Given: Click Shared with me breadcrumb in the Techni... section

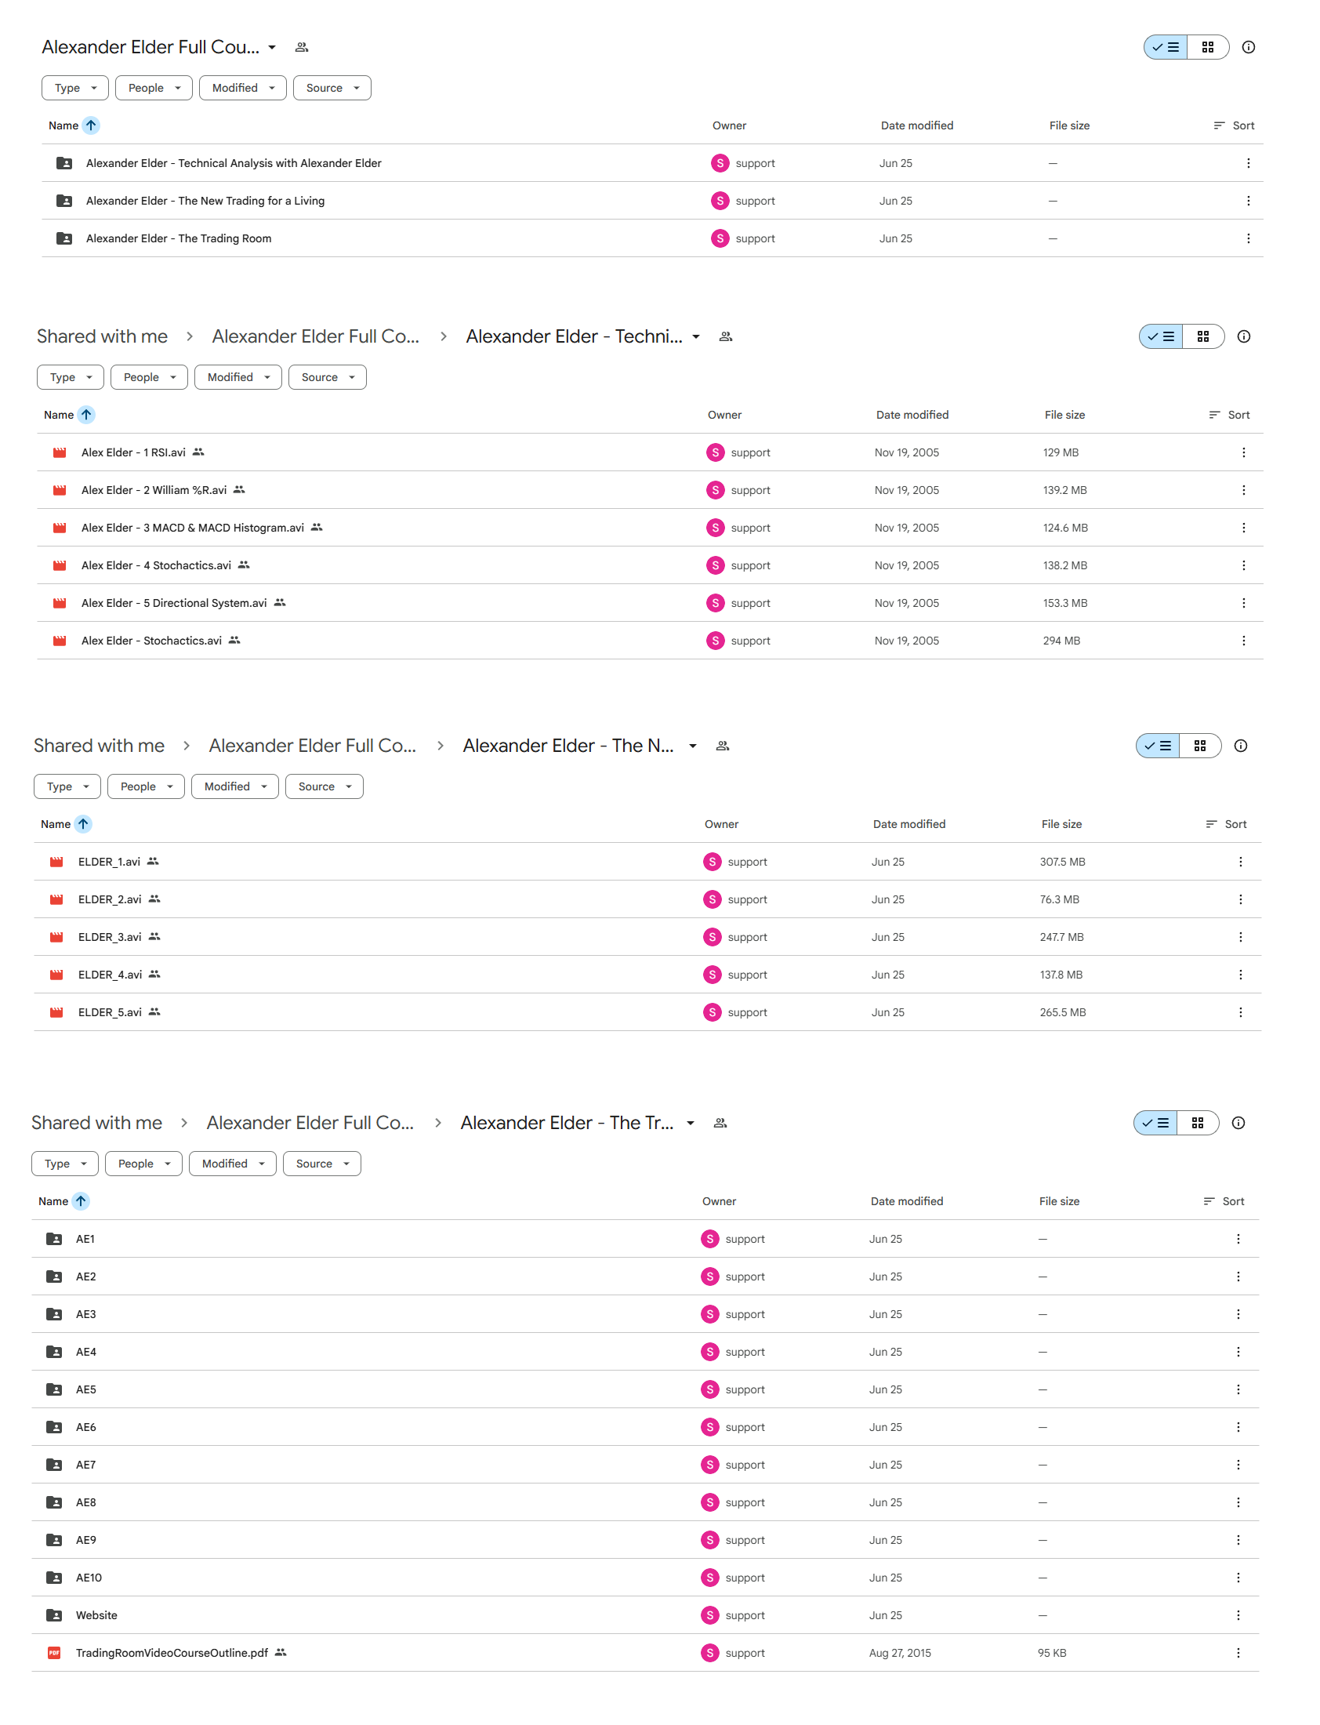Looking at the screenshot, I should pyautogui.click(x=102, y=336).
